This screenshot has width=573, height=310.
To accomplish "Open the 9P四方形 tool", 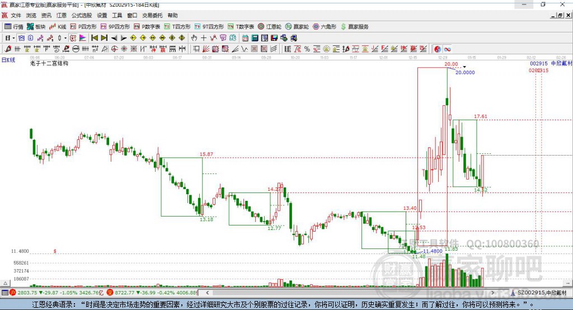I will pyautogui.click(x=115, y=27).
